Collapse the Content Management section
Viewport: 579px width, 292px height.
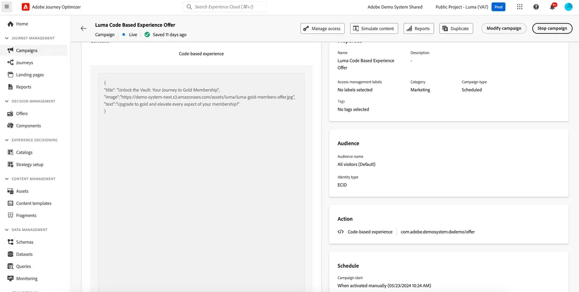click(7, 179)
